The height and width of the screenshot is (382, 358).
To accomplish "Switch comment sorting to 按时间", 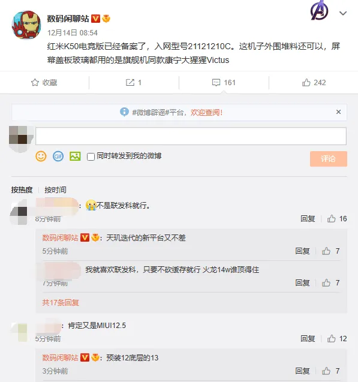I will point(55,190).
